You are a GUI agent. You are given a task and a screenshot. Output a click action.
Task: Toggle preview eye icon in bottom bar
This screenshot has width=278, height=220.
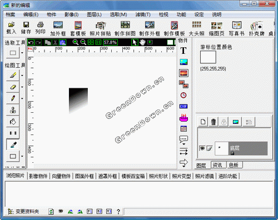61,211
